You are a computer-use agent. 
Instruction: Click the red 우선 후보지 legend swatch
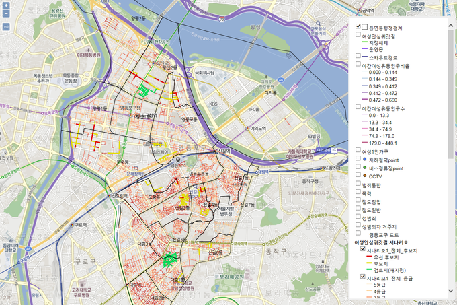[x=369, y=257]
